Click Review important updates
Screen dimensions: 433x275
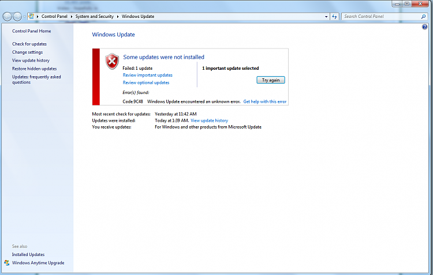(x=147, y=75)
